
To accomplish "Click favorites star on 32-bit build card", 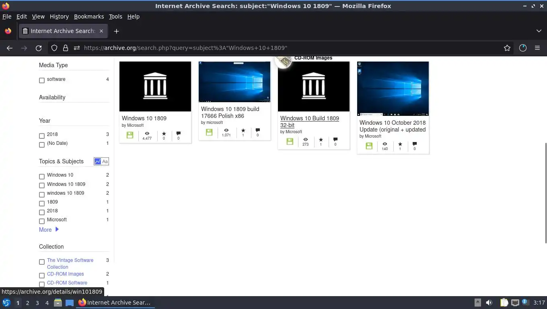I will click(x=321, y=139).
